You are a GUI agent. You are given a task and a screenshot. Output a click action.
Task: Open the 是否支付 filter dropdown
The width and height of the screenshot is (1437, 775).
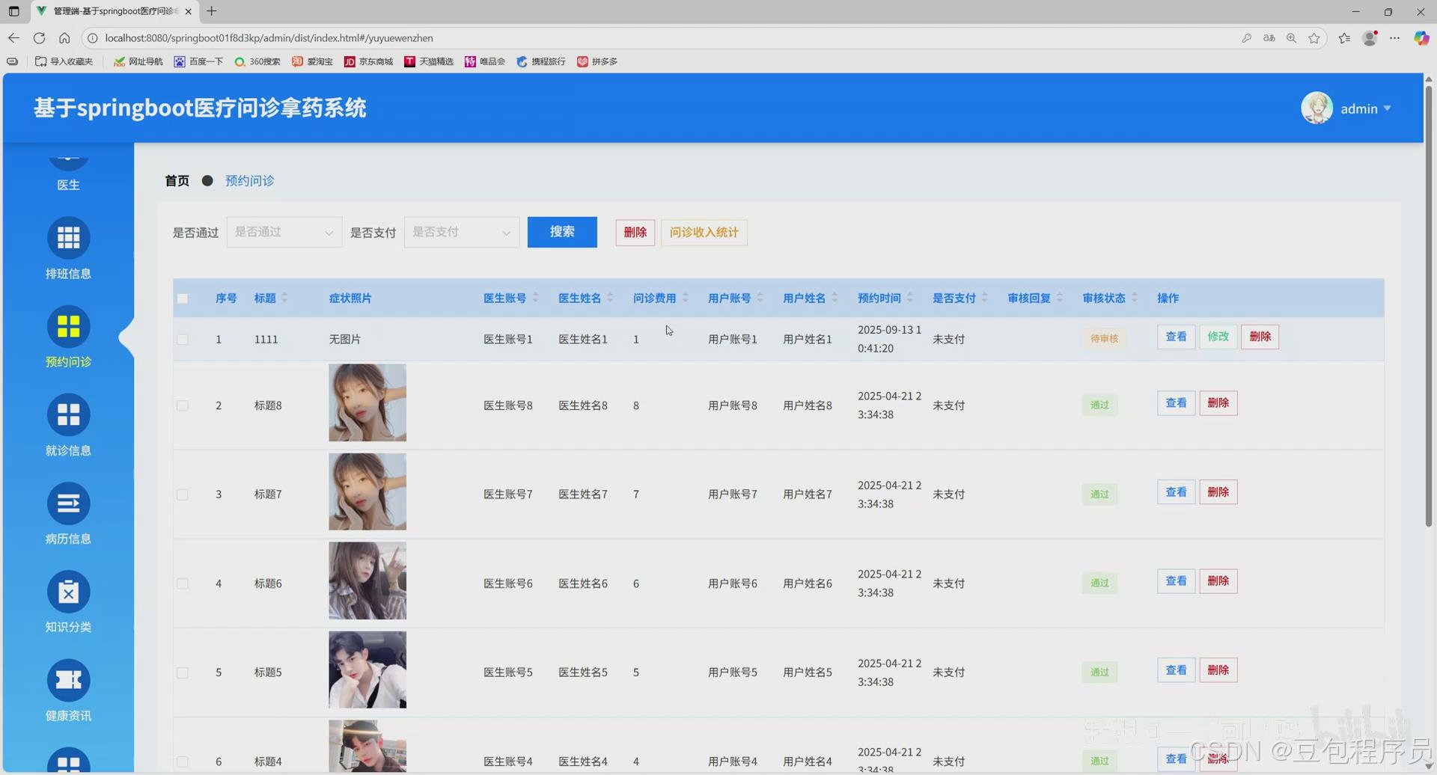(461, 232)
